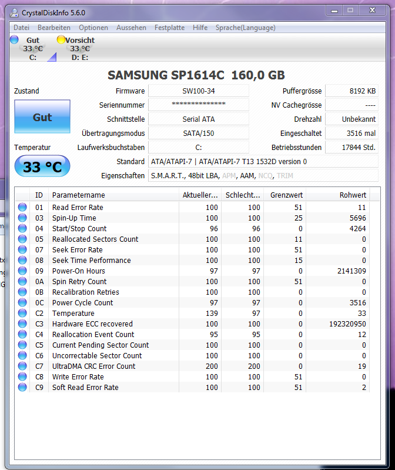This screenshot has height=470, width=395.
Task: Click the 33 °C temperature indicator
Action: point(42,166)
